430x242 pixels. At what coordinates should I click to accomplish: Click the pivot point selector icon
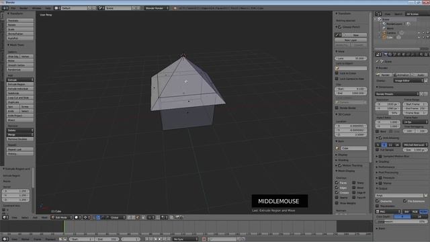[87, 217]
